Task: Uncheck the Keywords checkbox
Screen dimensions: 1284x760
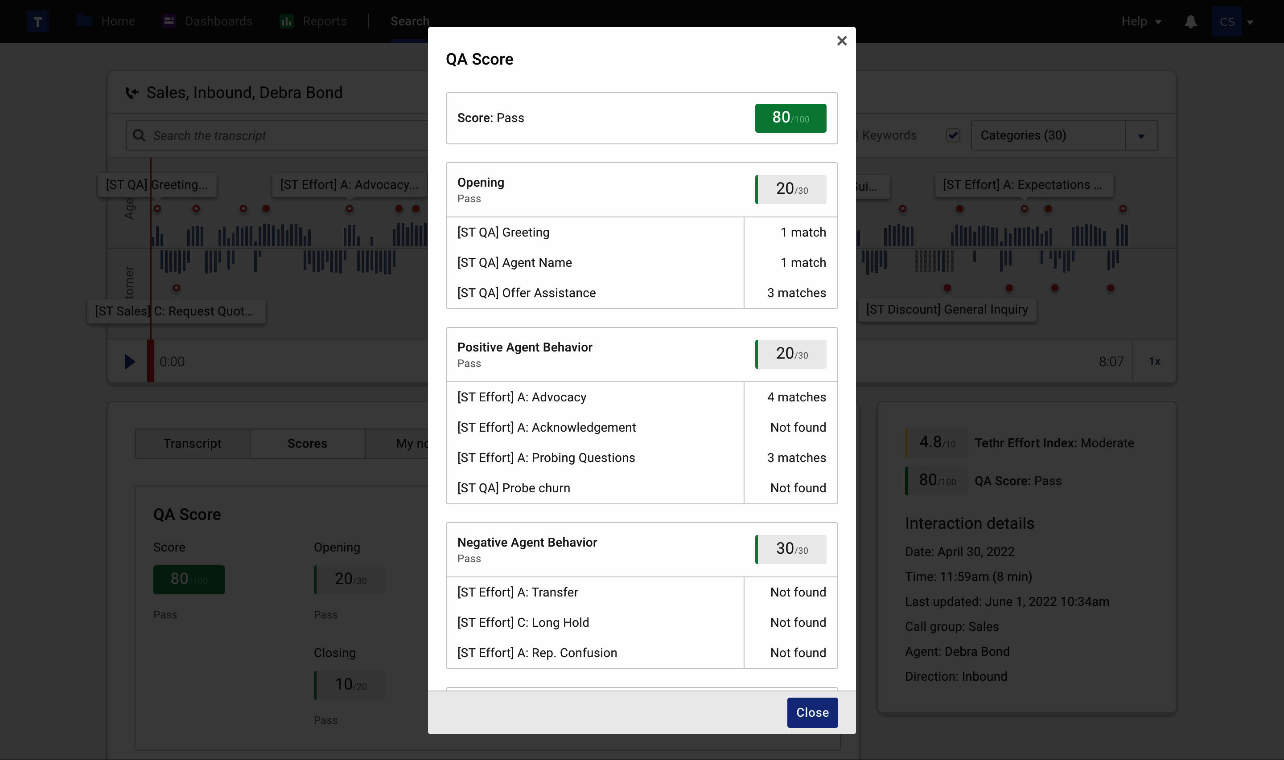Action: point(952,135)
